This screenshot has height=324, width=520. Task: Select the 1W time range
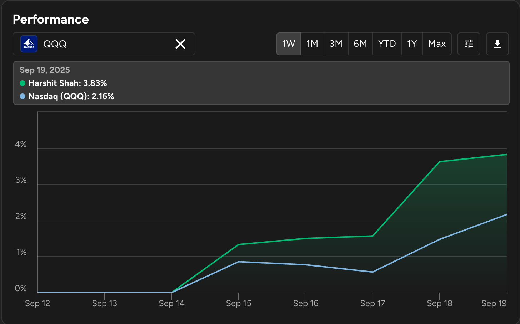point(289,44)
